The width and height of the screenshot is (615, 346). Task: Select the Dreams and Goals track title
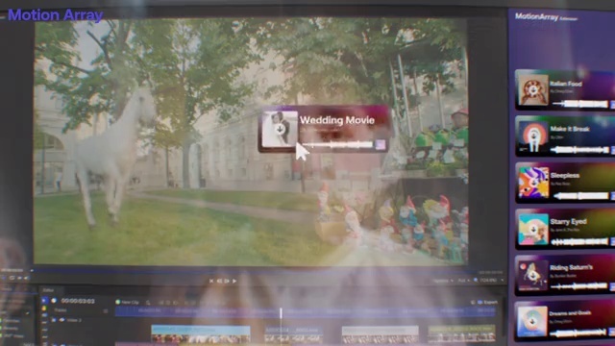point(570,313)
